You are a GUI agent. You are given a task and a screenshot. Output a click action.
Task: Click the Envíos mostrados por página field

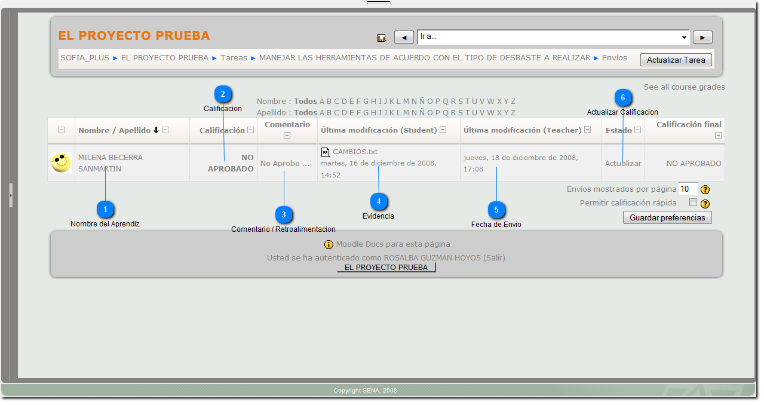click(x=688, y=189)
